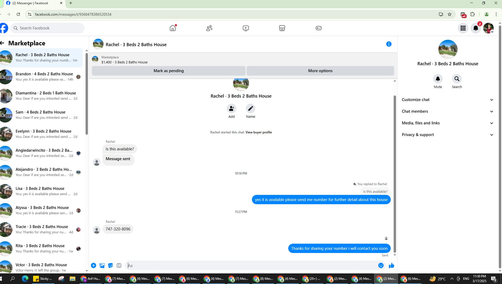Screen dimensions: 502x284
Task: Open Alejandro 3 Beds 2 Baths conversation
Action: click(41, 172)
